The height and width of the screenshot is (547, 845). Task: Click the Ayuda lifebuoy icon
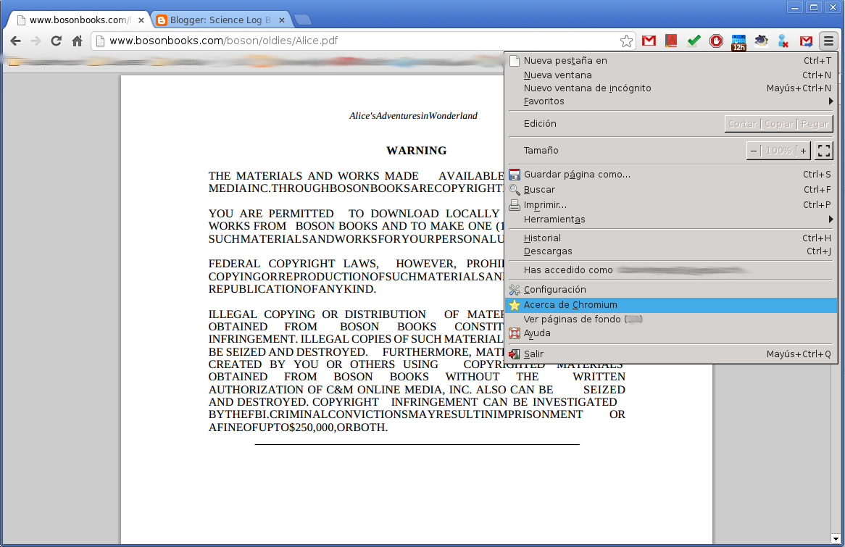pyautogui.click(x=515, y=333)
